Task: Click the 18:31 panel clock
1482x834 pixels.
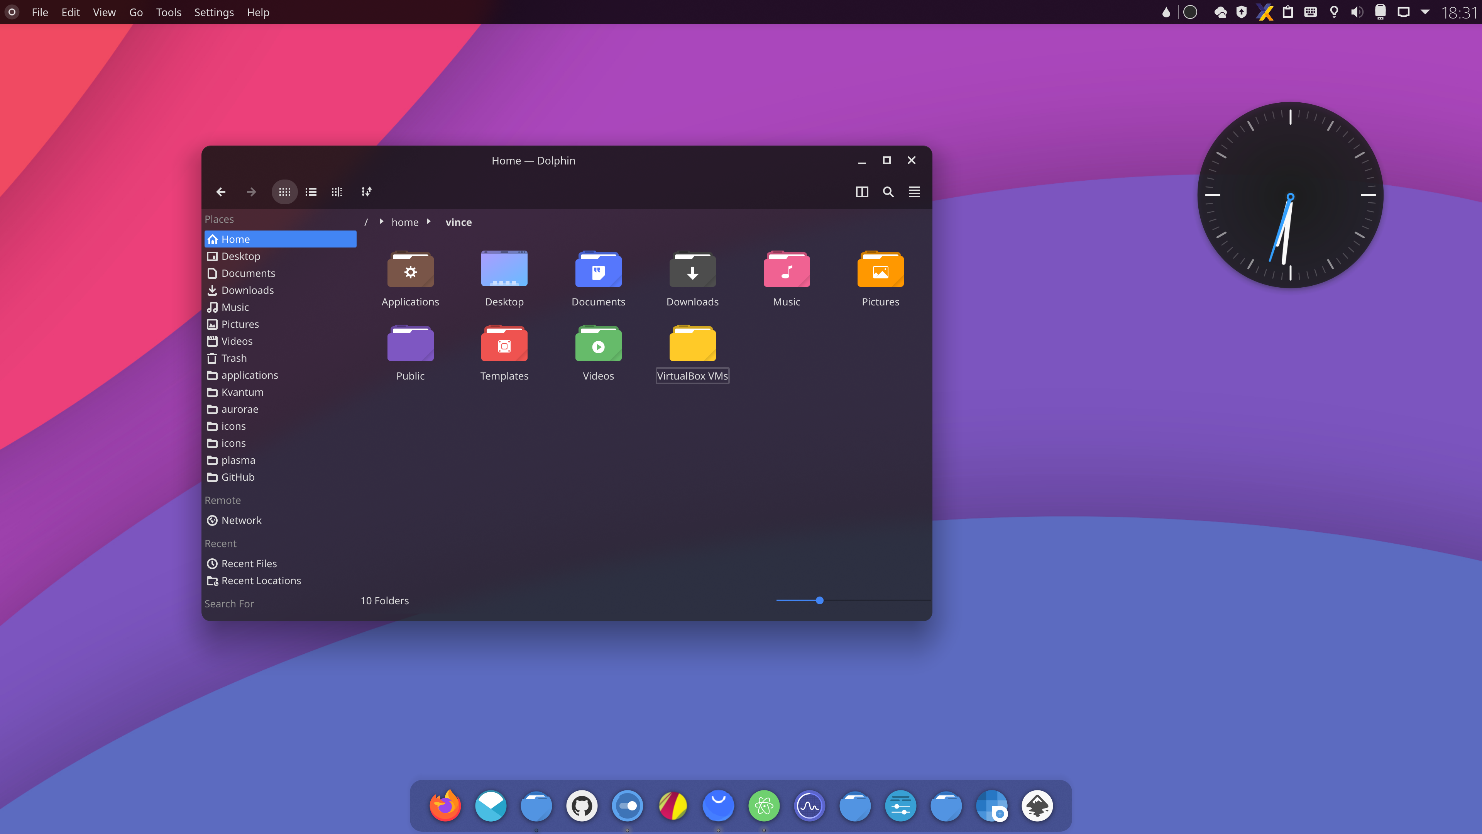Action: click(1459, 12)
